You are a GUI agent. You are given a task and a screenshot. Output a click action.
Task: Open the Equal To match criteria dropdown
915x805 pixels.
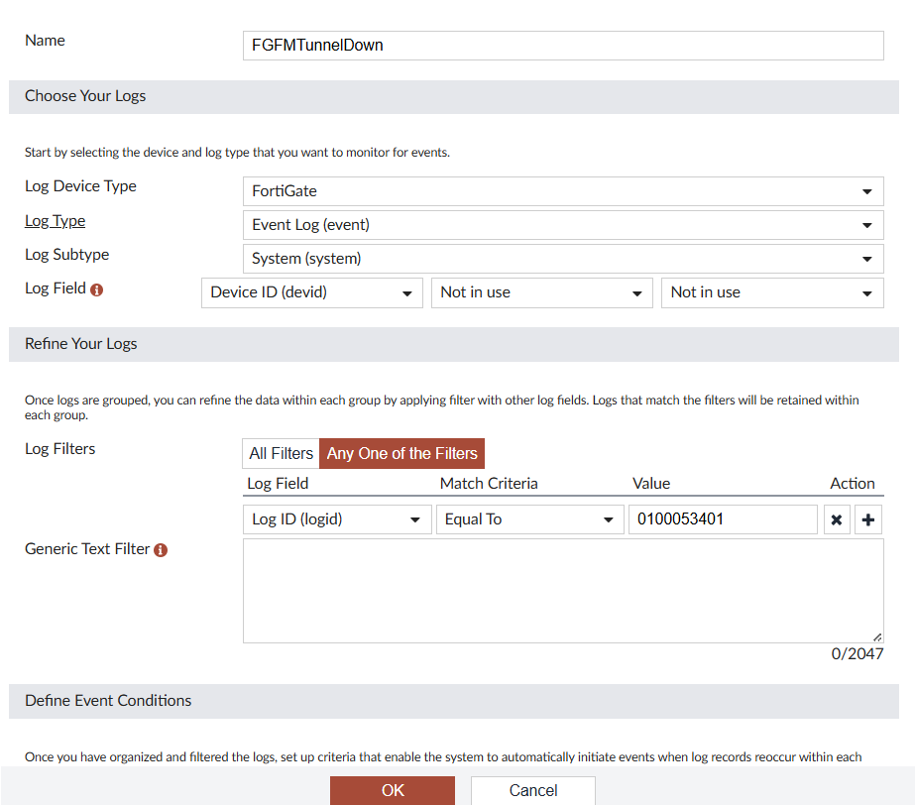[x=529, y=519]
